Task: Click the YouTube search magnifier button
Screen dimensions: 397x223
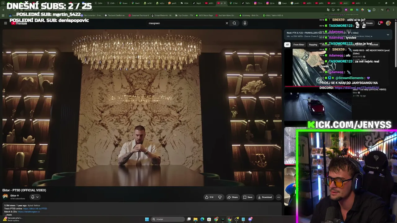Action: (234, 23)
